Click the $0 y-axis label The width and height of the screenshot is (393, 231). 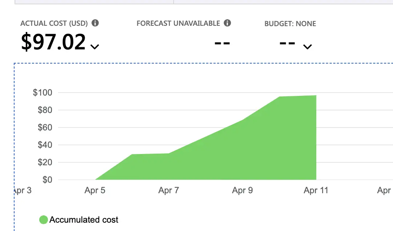[47, 180]
